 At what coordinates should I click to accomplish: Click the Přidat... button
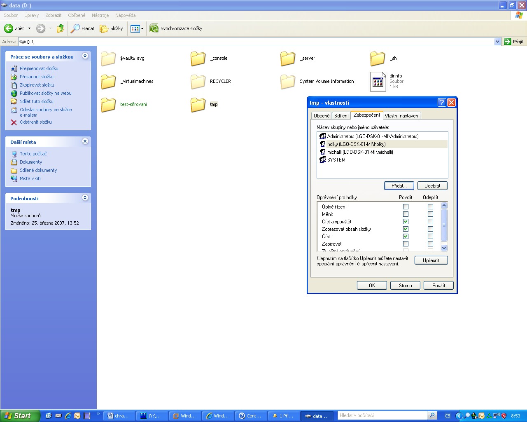[399, 186]
